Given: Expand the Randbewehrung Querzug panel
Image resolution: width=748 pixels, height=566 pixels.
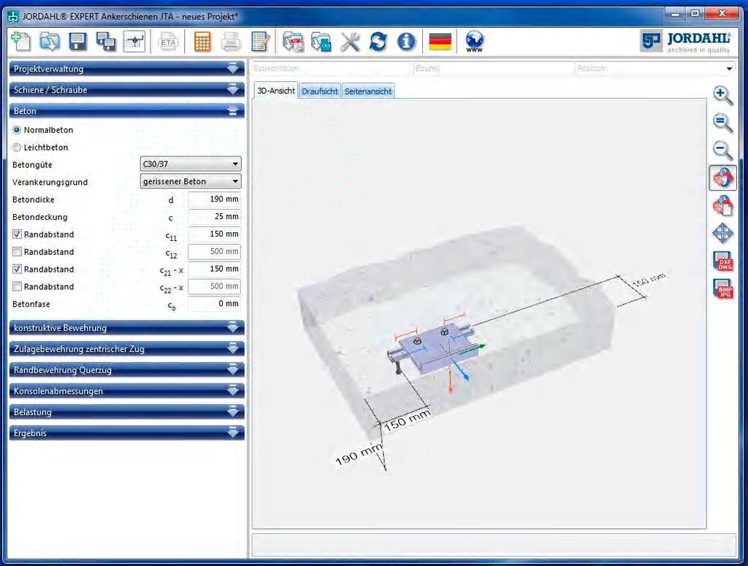Looking at the screenshot, I should pyautogui.click(x=127, y=370).
